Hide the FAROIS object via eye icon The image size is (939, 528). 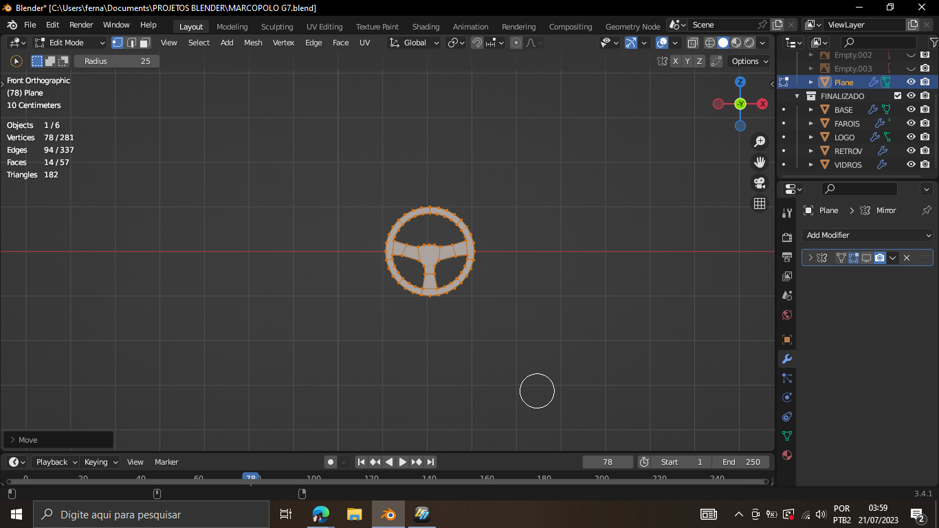click(911, 123)
